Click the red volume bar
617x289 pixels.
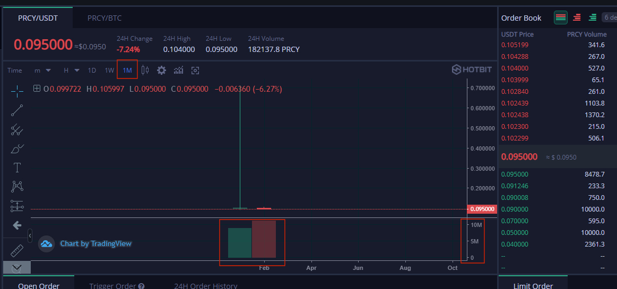(x=264, y=239)
